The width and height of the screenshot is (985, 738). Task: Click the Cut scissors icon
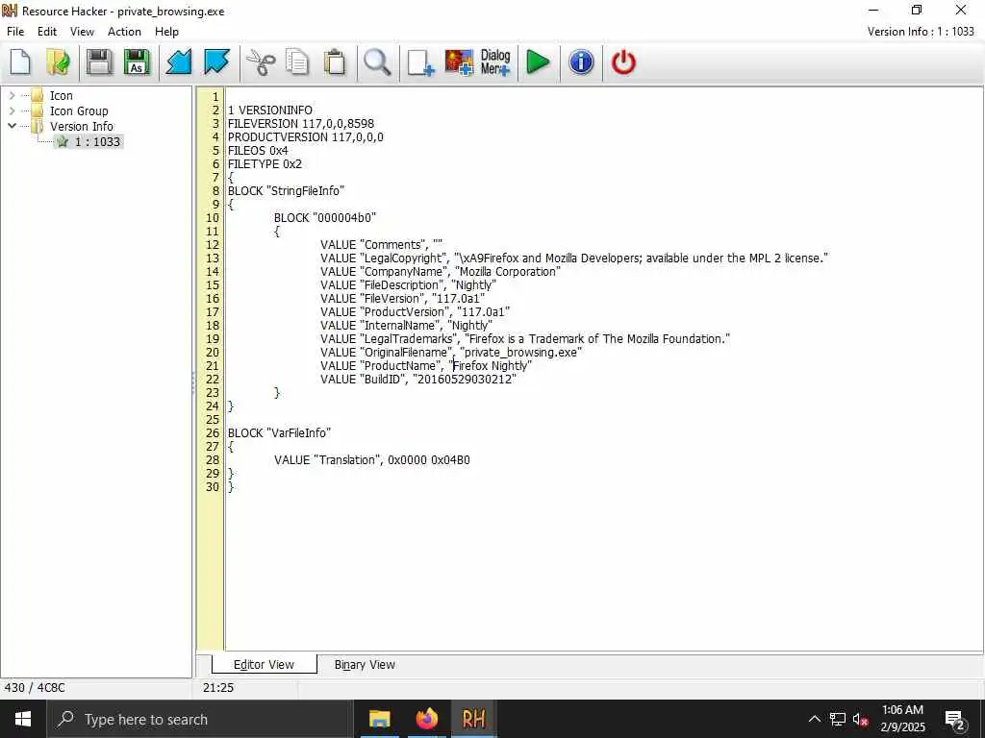[x=260, y=62]
